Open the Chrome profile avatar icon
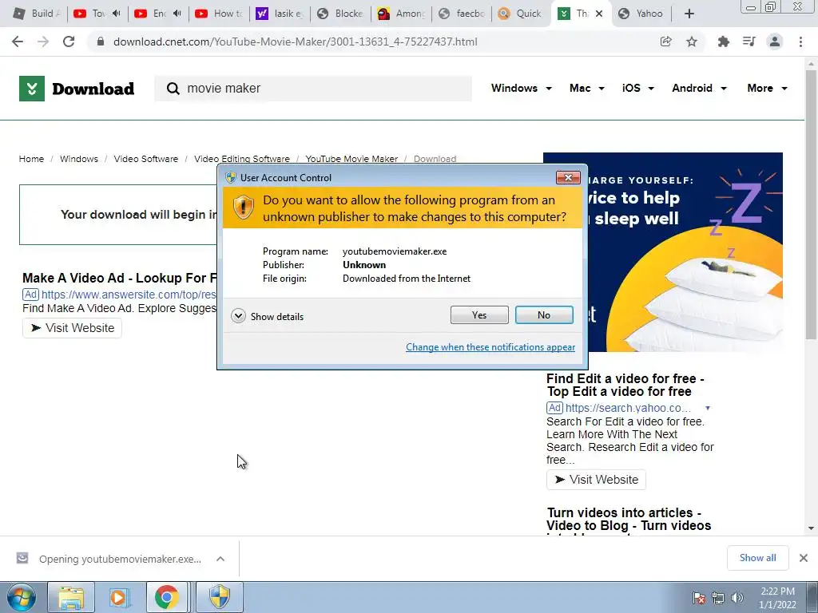The width and height of the screenshot is (818, 613). point(775,42)
